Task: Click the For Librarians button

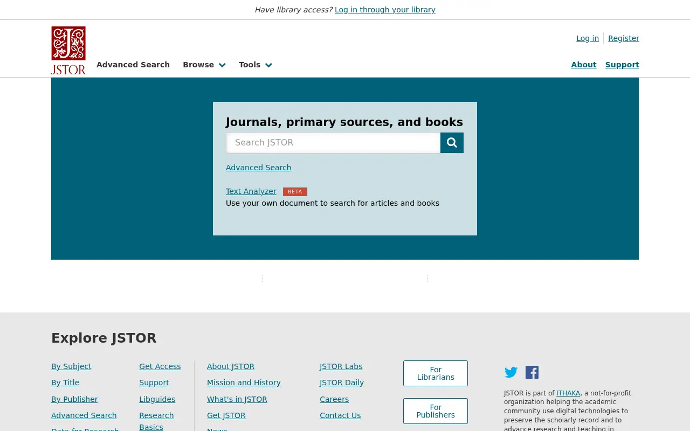Action: [x=436, y=373]
